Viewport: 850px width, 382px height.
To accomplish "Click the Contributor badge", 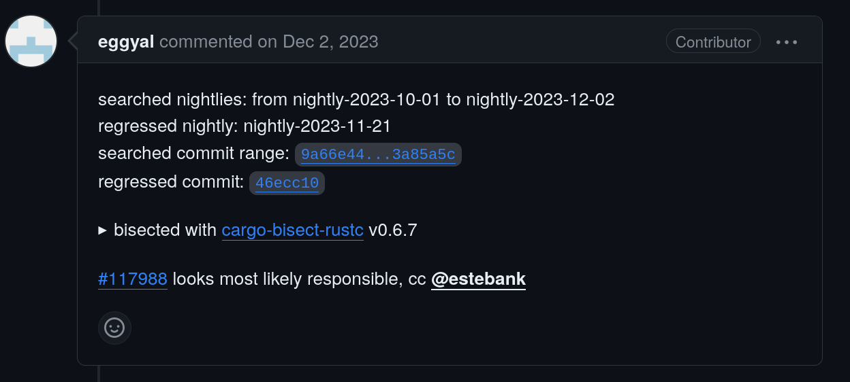I will pos(713,42).
